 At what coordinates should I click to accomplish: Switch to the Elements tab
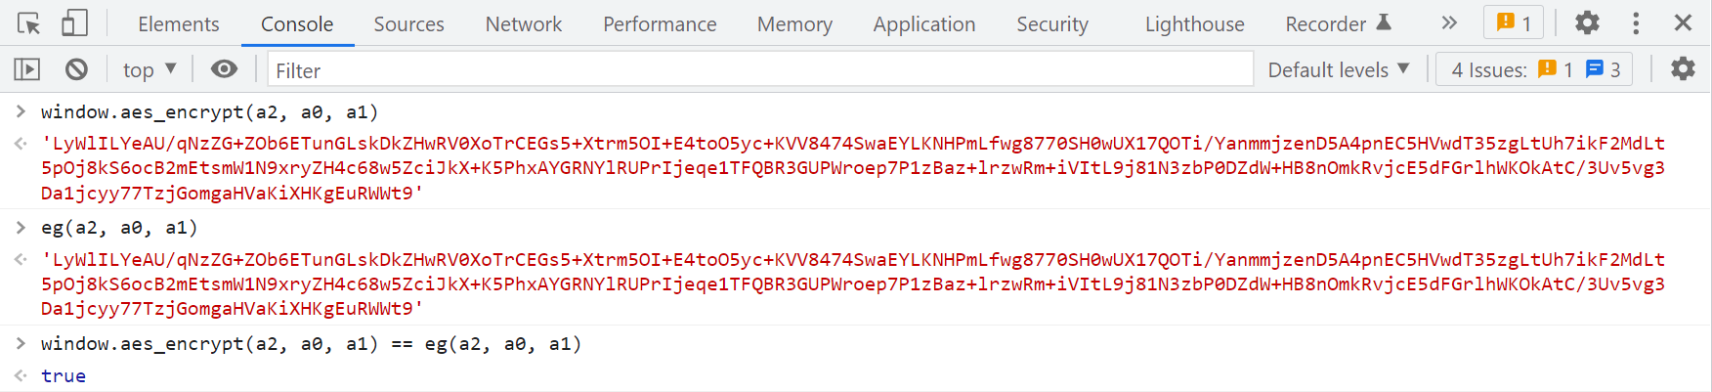pyautogui.click(x=179, y=24)
